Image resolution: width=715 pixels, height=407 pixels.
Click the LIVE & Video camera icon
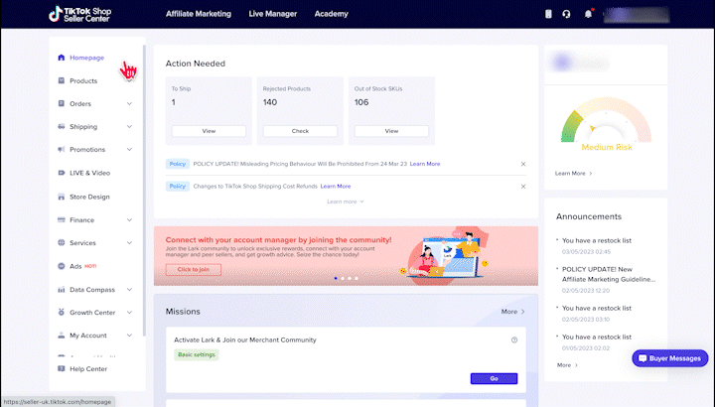pos(62,173)
